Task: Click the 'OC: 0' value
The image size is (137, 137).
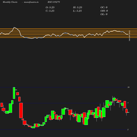Action: click(x=104, y=7)
